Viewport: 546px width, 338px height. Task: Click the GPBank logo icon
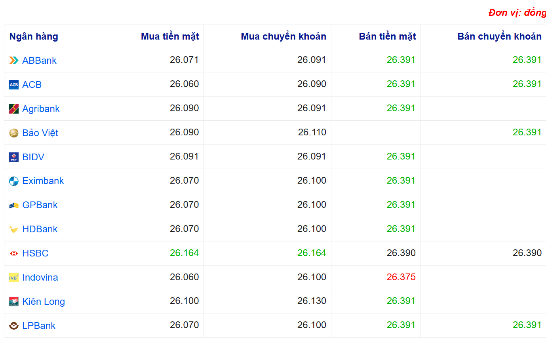pos(14,205)
